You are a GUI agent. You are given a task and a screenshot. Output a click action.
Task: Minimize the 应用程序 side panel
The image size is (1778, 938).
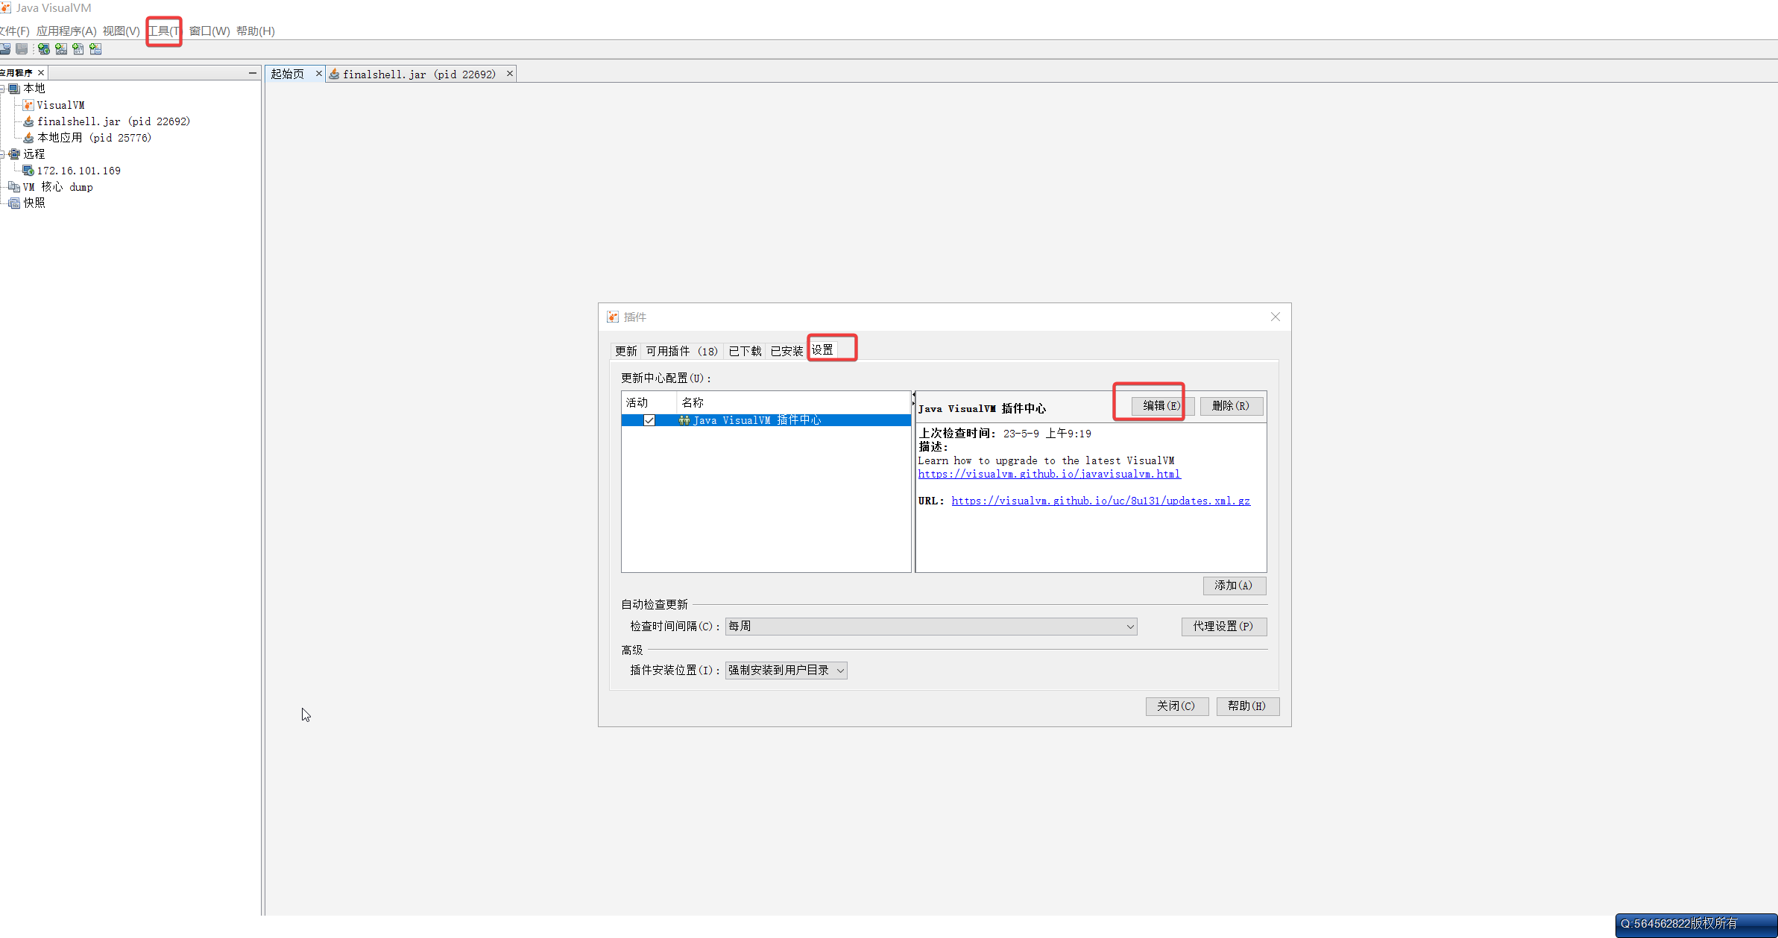[253, 72]
